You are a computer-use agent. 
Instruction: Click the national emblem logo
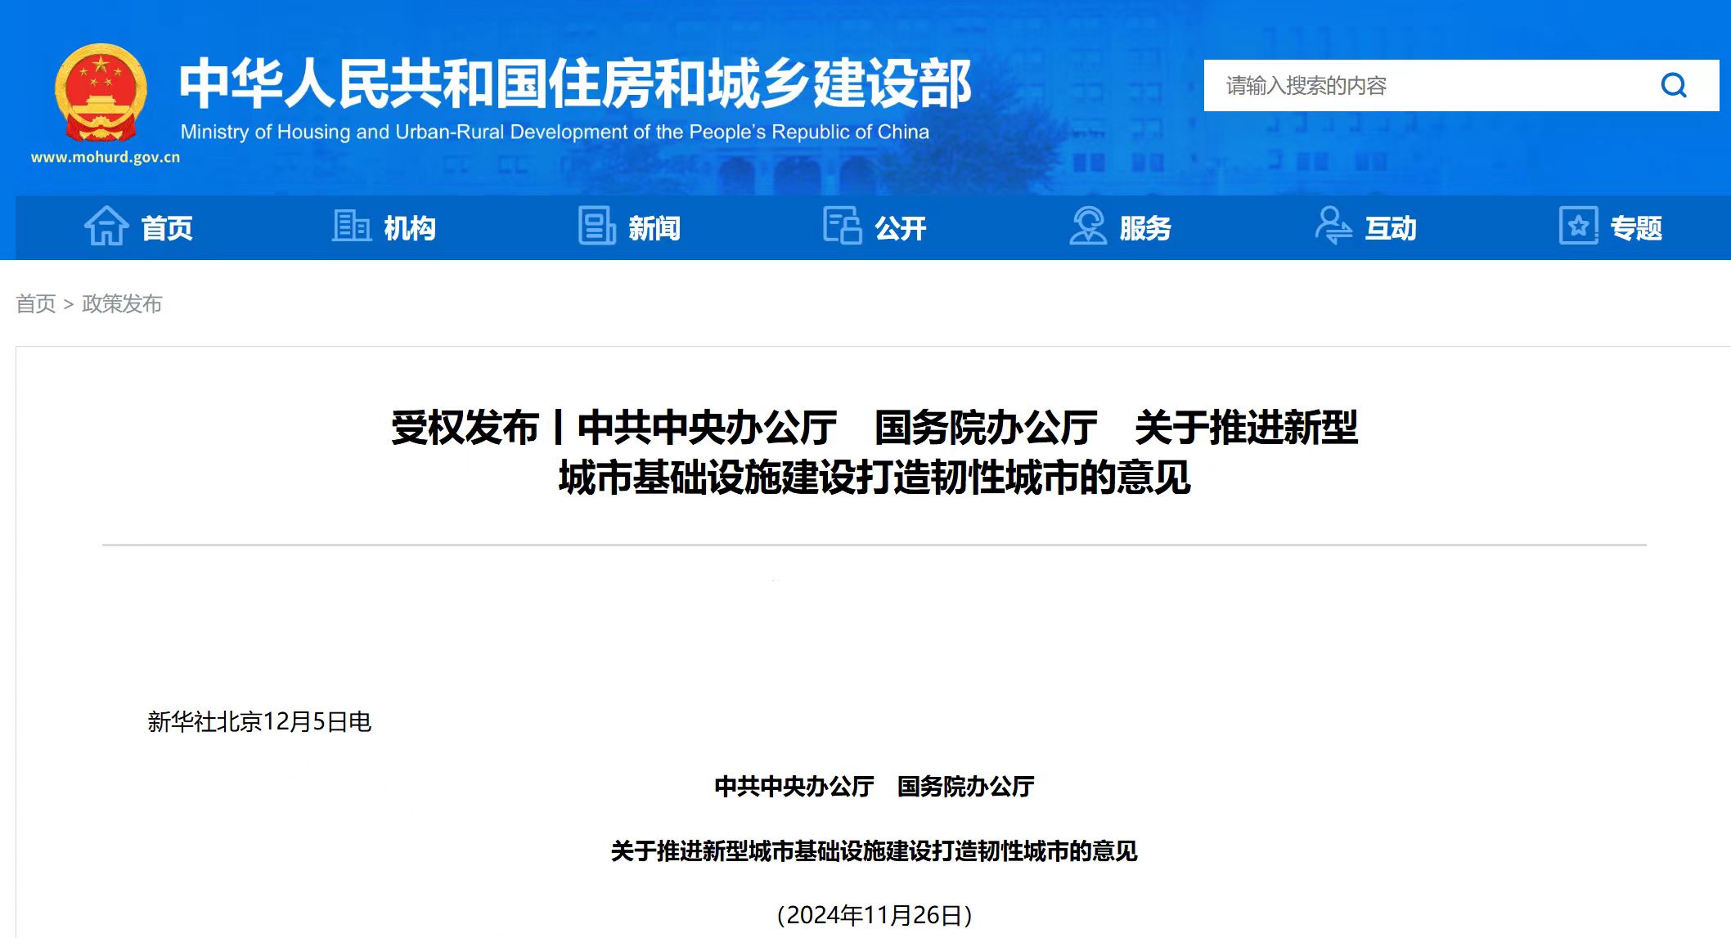point(101,93)
